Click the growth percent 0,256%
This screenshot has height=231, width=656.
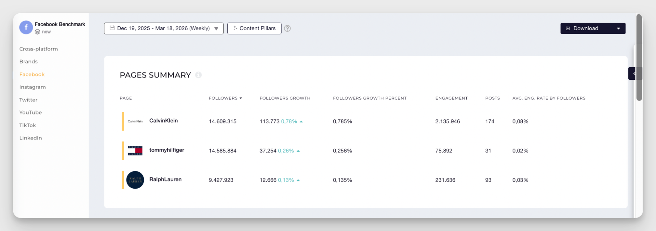(x=342, y=151)
